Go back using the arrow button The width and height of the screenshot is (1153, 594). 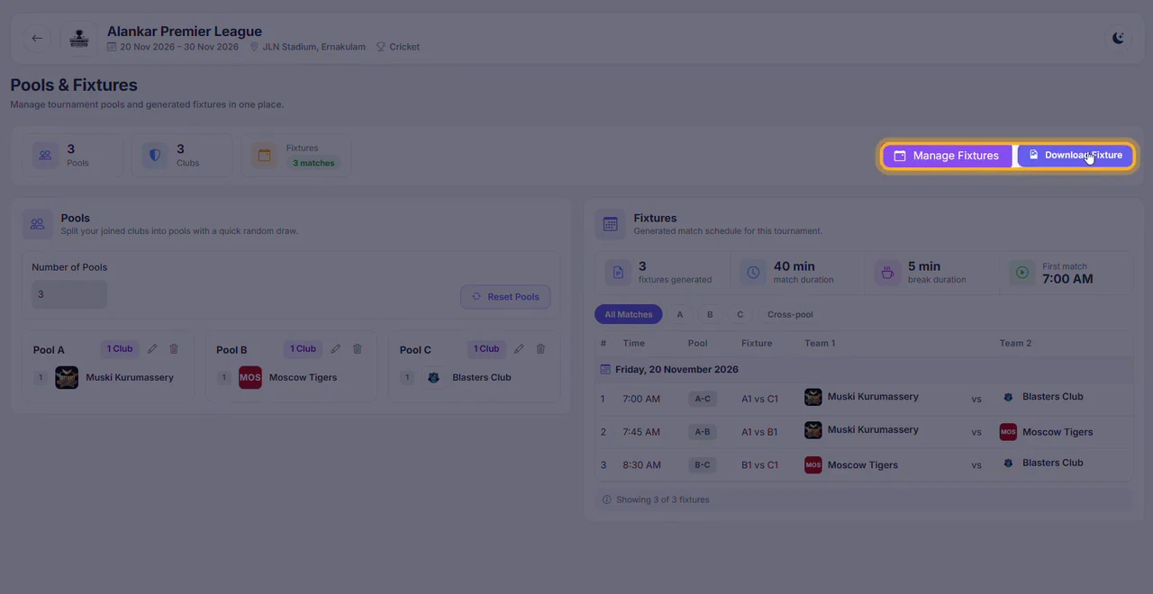pos(37,38)
